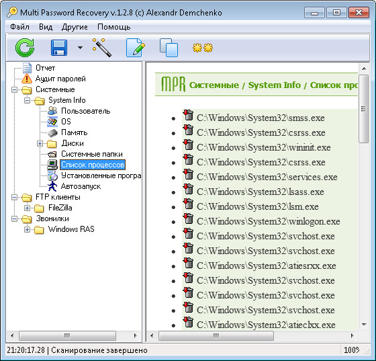This screenshot has height=361, width=376.
Task: Expand the Диски tree node
Action: pyautogui.click(x=40, y=144)
